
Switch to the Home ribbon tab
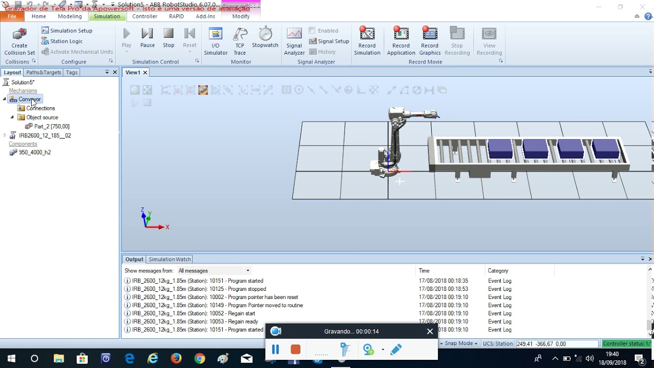click(x=39, y=16)
